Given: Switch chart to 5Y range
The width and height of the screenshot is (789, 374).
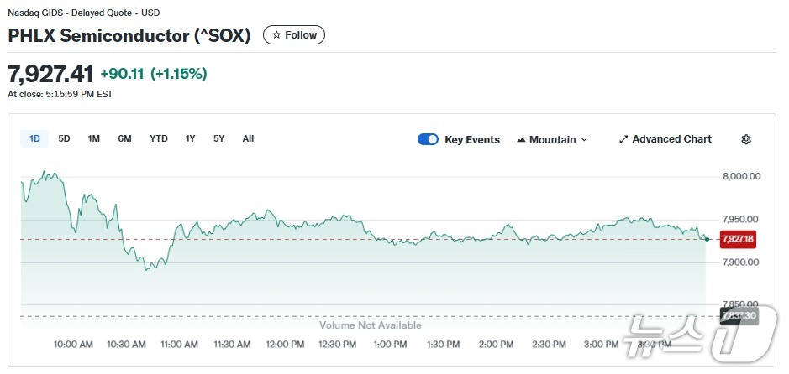Looking at the screenshot, I should click(218, 138).
